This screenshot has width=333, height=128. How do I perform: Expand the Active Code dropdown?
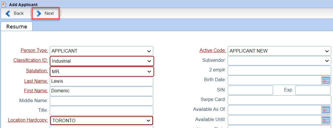coord(279,51)
